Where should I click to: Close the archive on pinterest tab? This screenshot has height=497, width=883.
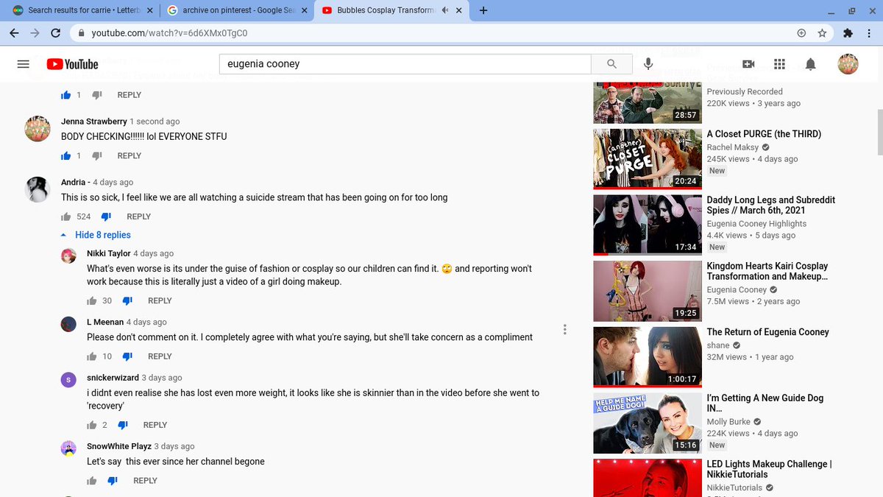click(305, 10)
